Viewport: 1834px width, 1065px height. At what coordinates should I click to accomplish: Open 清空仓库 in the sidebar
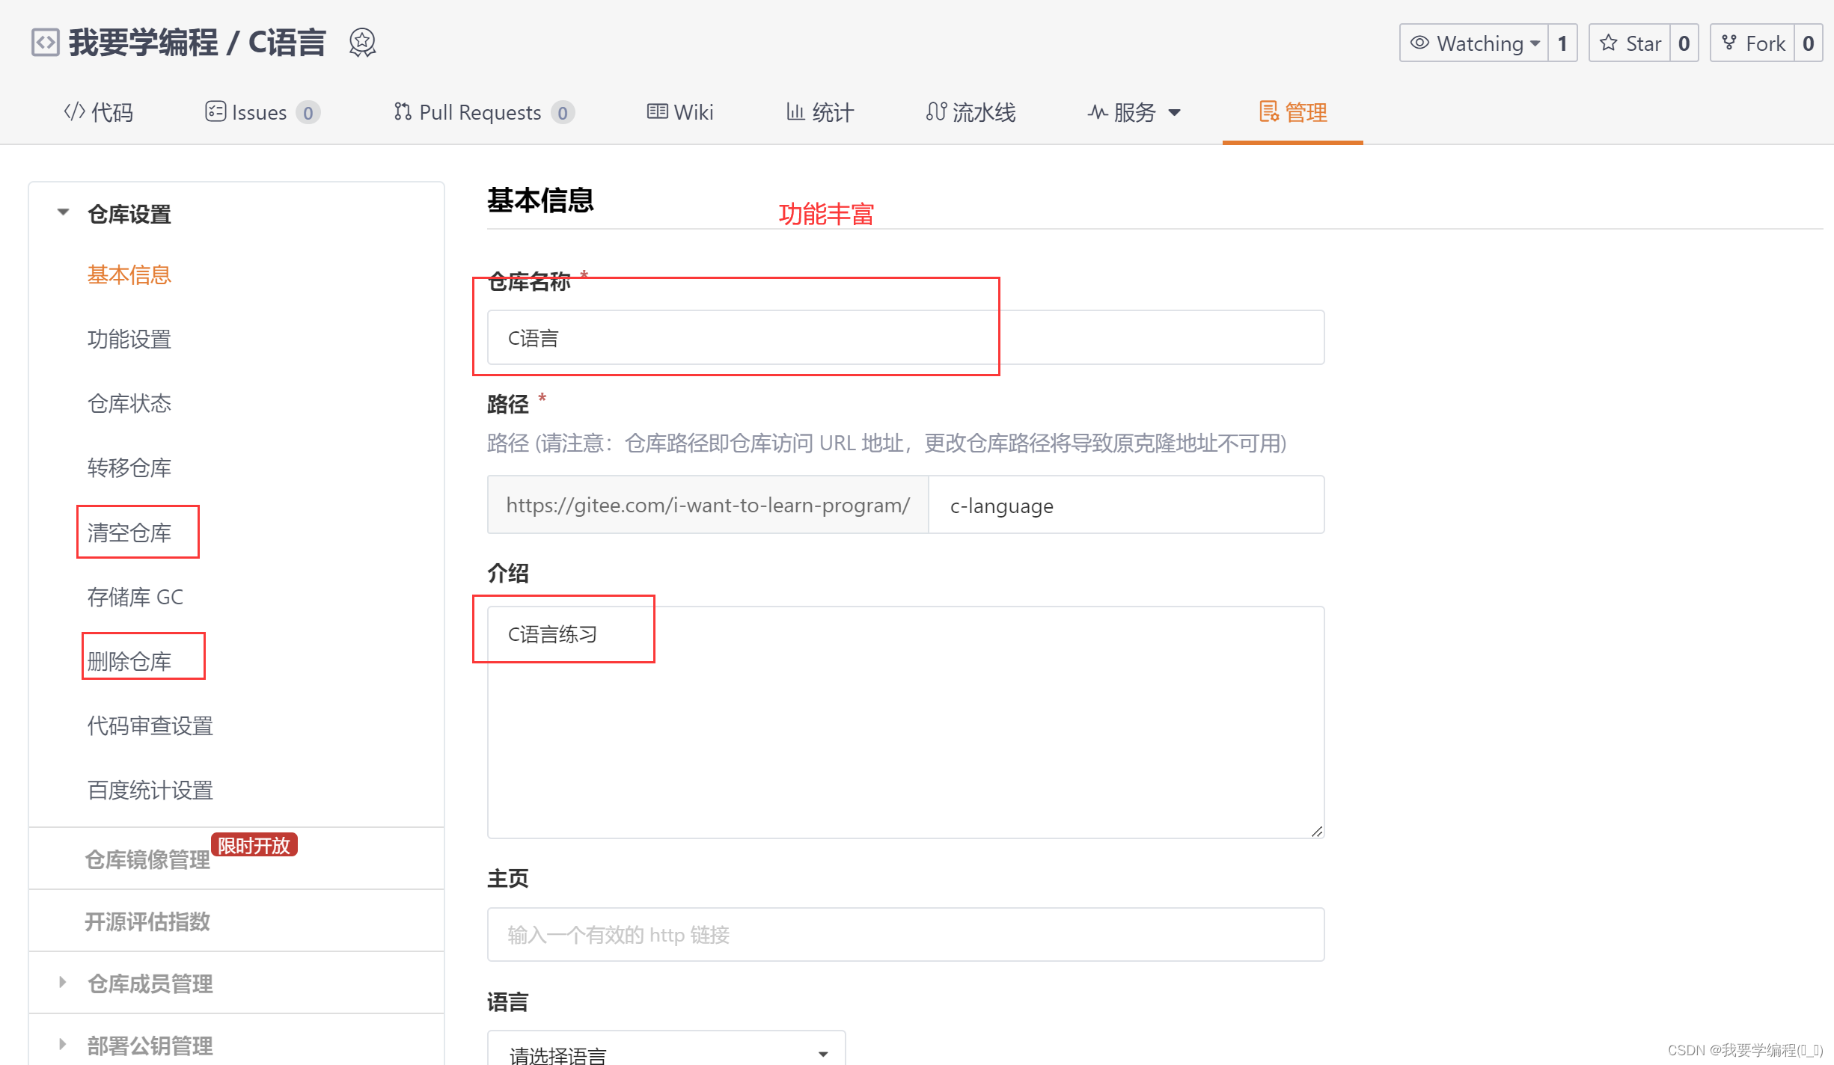point(129,532)
